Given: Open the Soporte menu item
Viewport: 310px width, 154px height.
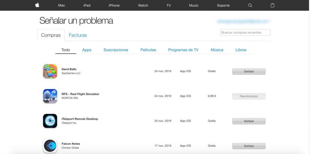Looking at the screenshot, I should 223,5.
